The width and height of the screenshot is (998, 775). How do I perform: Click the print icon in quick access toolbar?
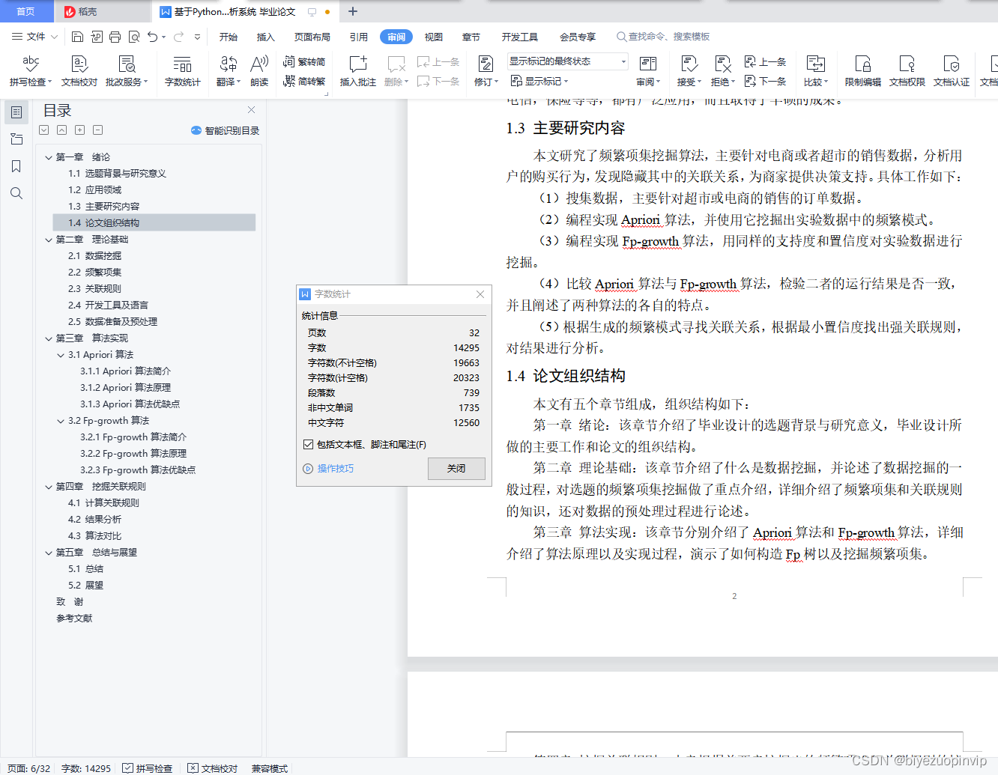(115, 36)
